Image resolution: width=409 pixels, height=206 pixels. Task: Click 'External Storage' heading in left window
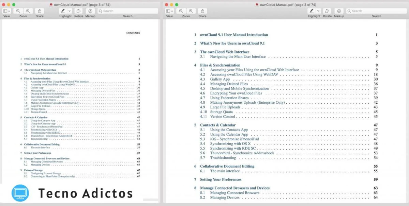click(x=33, y=170)
